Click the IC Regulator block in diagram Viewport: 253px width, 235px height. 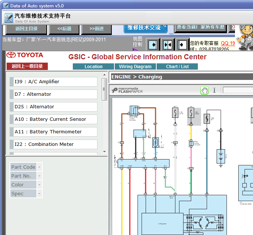[162, 224]
